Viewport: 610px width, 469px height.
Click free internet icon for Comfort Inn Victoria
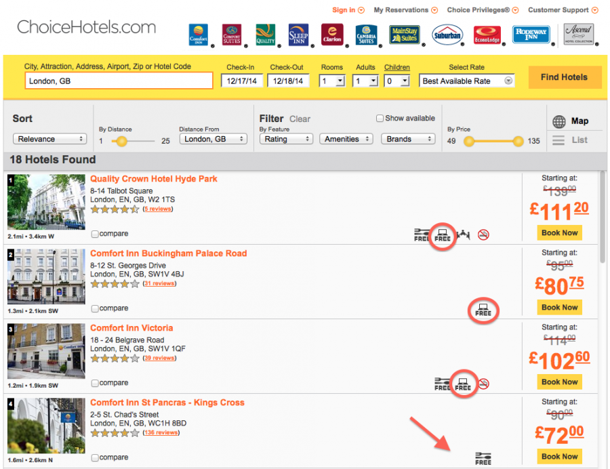(x=463, y=384)
